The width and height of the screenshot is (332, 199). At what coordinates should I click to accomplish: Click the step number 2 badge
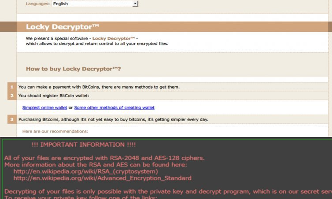(12, 96)
